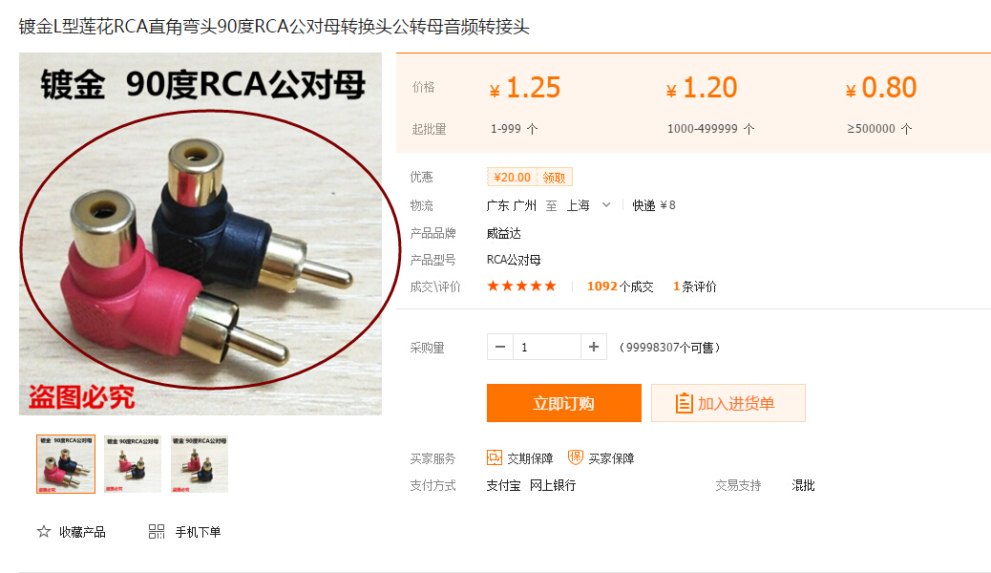Select the first product thumbnail
Image resolution: width=991 pixels, height=573 pixels.
66,464
